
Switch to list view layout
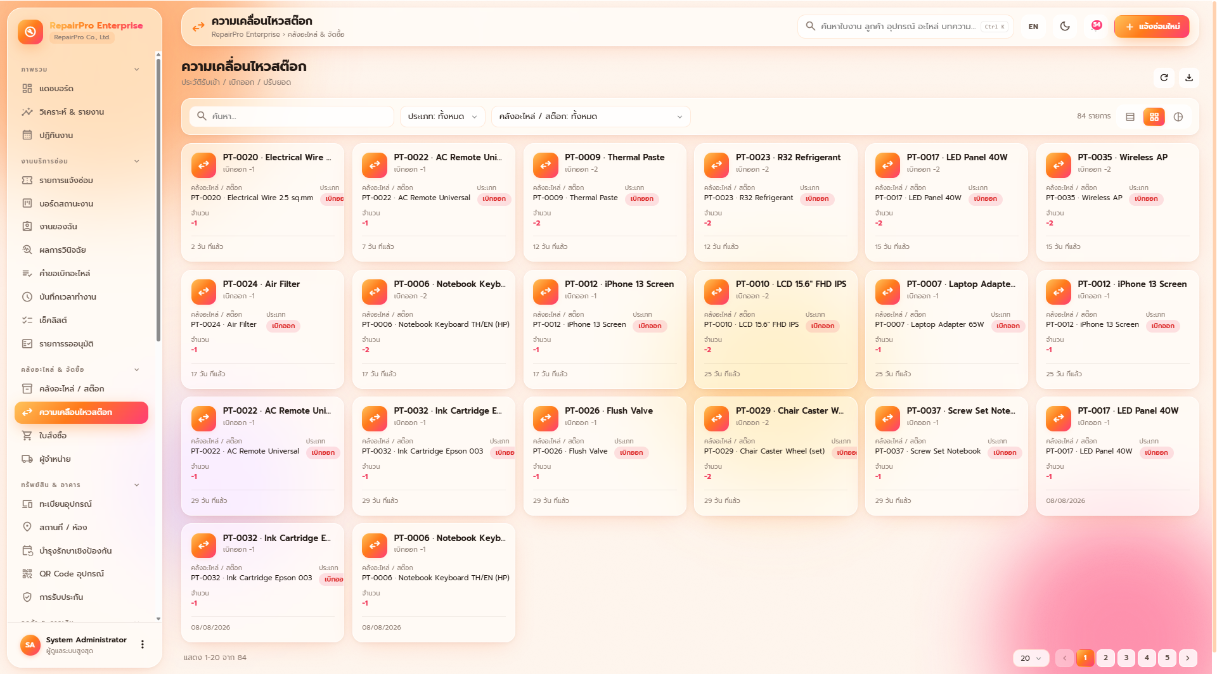[1130, 117]
